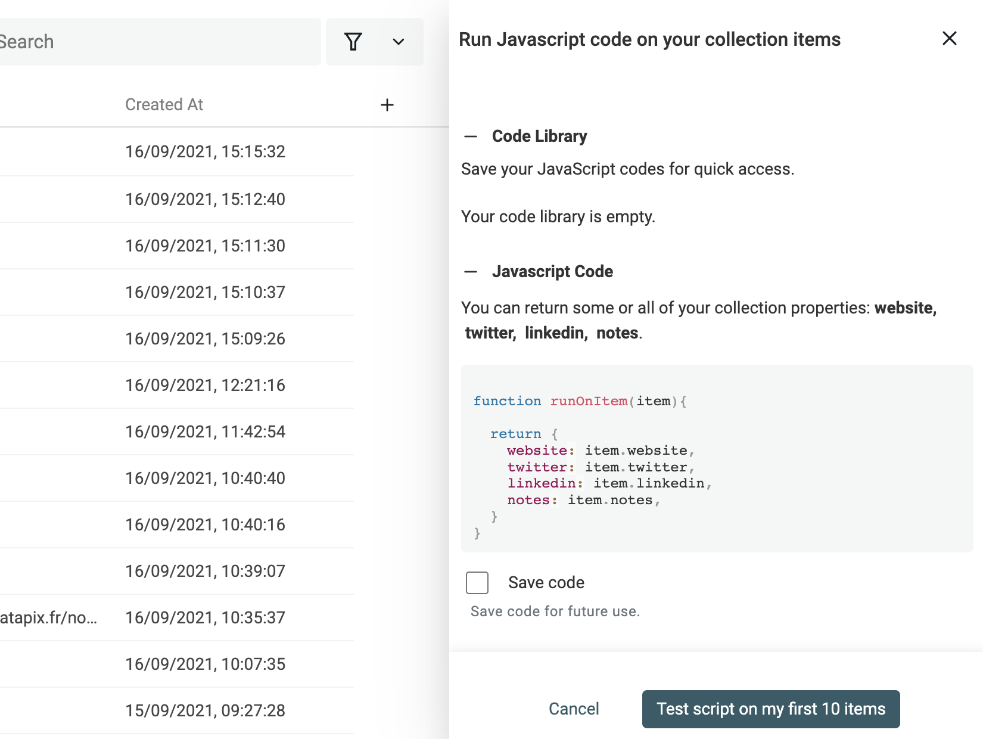Select the row dated 16/09/2021, 12:21:16

205,385
